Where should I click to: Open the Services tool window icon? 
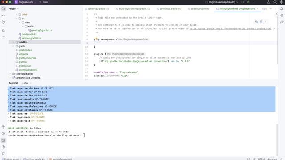[3, 134]
